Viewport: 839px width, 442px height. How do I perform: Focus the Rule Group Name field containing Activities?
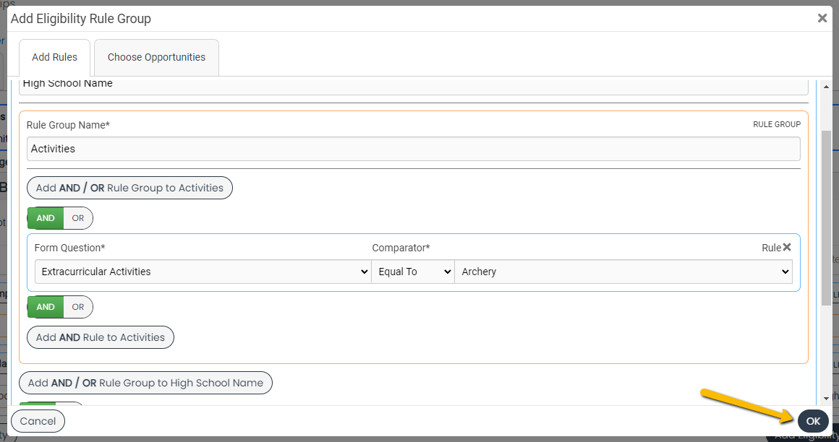tap(413, 149)
